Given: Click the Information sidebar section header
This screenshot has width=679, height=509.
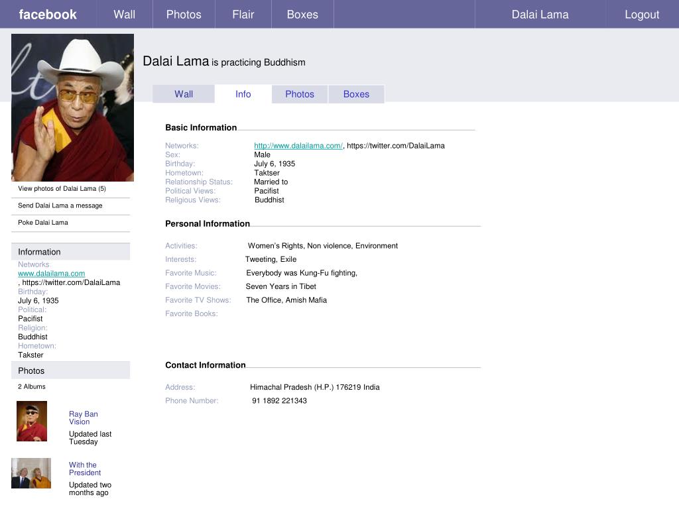Looking at the screenshot, I should click(70, 251).
